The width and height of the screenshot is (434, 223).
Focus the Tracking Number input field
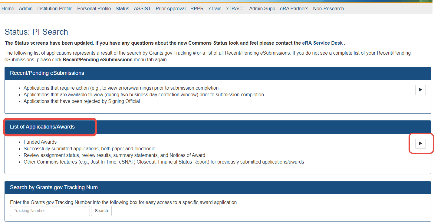click(50, 211)
